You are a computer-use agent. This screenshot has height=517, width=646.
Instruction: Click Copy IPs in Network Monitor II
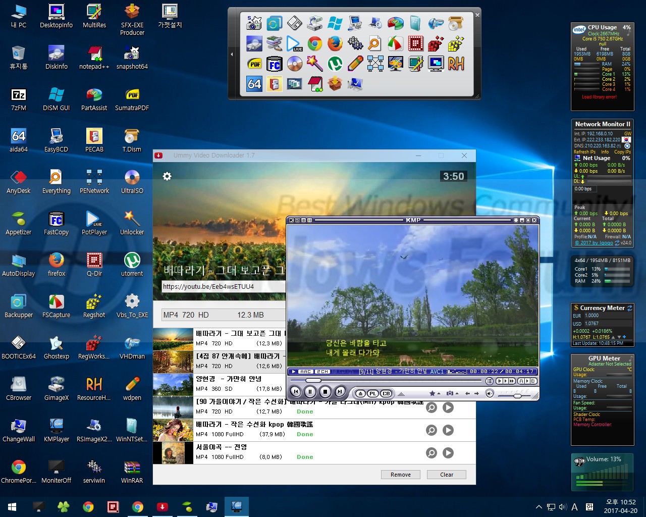click(x=622, y=152)
